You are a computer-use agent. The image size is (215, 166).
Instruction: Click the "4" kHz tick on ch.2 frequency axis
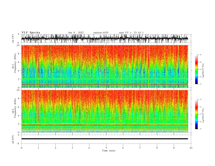(x=19, y=116)
